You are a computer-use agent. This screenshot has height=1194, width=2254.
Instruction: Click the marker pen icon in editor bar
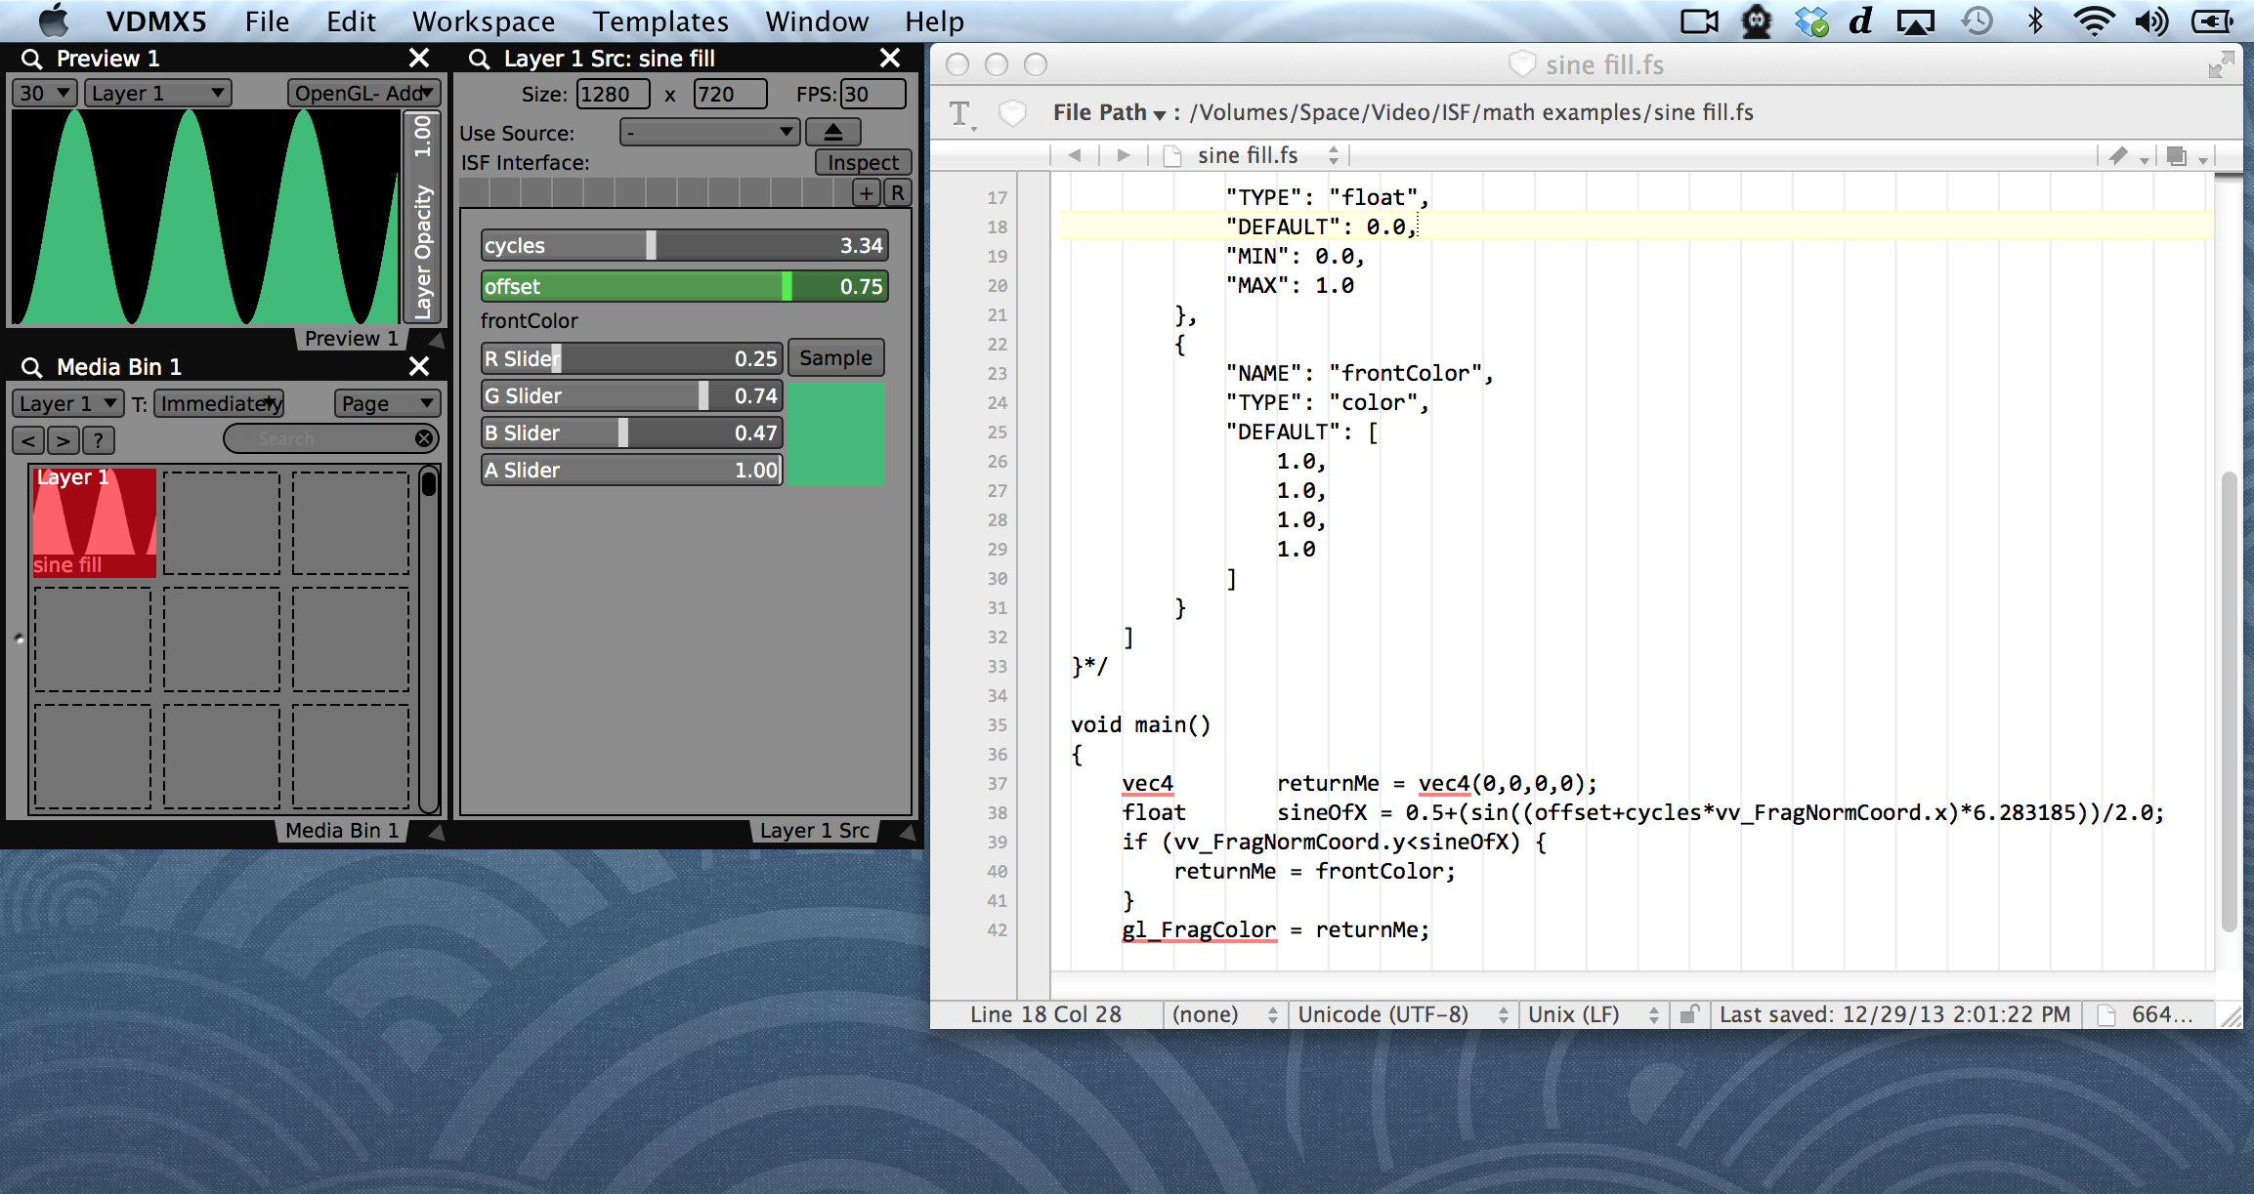pyautogui.click(x=2118, y=155)
